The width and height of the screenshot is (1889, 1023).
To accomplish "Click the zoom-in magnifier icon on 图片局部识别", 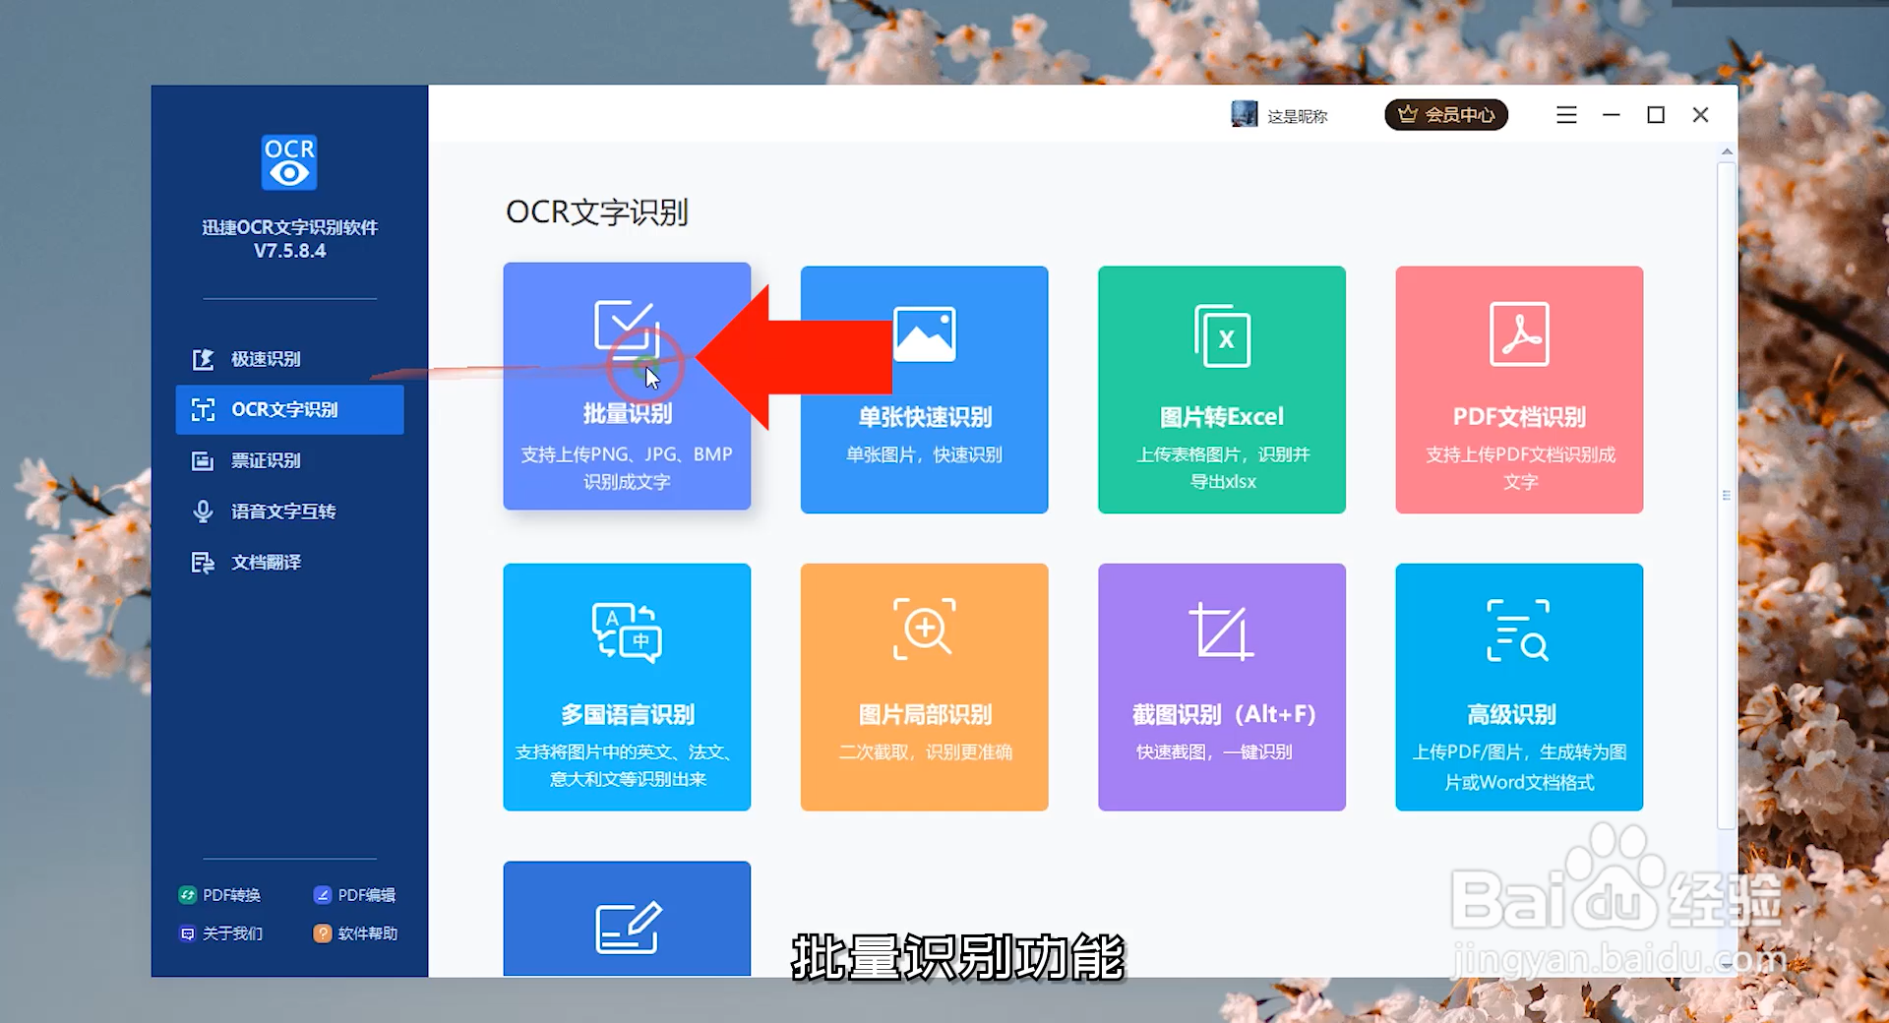I will [925, 629].
